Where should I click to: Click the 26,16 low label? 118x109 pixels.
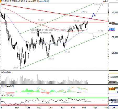(67, 52)
